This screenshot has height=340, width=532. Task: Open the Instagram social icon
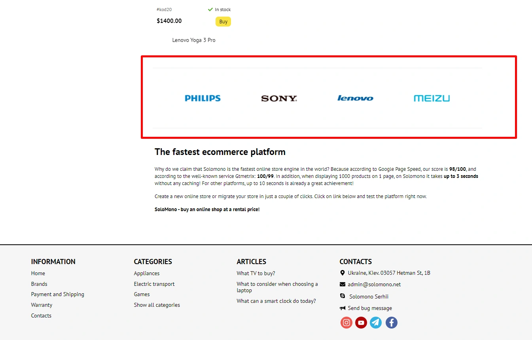coord(346,323)
